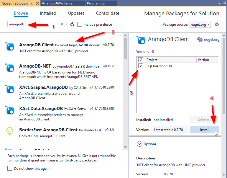Click details pane scrollbar down arrow
Viewport: 227px width, 178px height.
point(224,175)
